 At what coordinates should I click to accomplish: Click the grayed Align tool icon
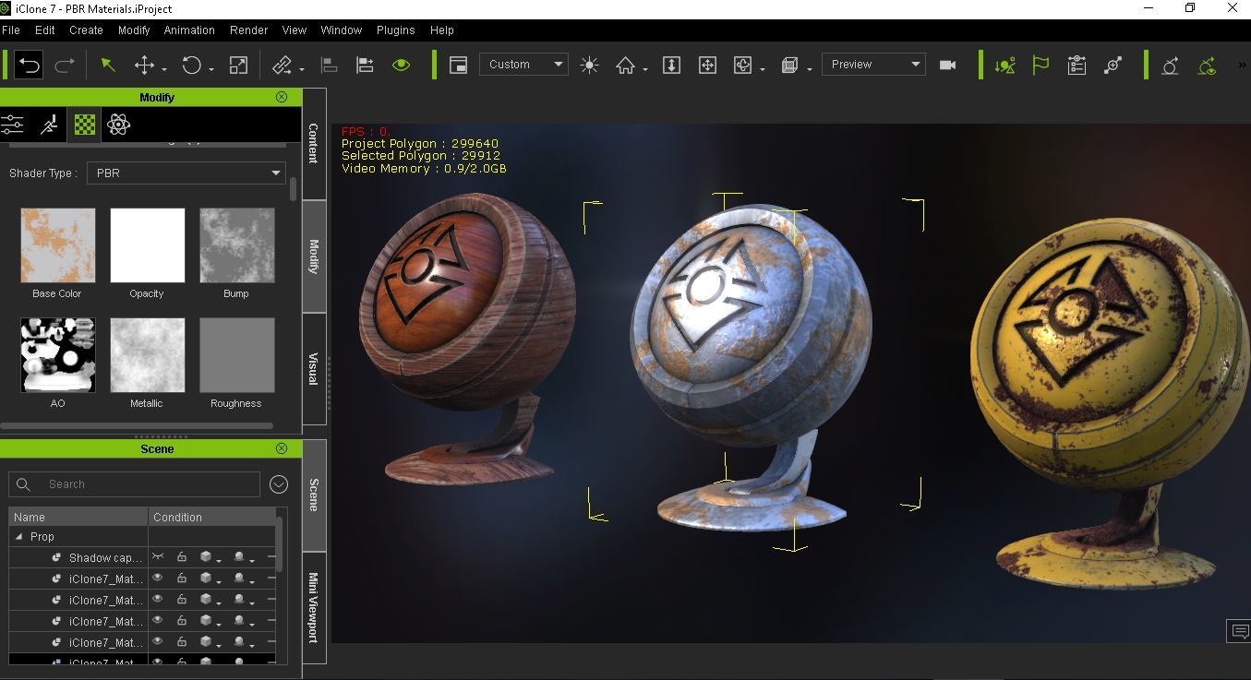(x=328, y=65)
